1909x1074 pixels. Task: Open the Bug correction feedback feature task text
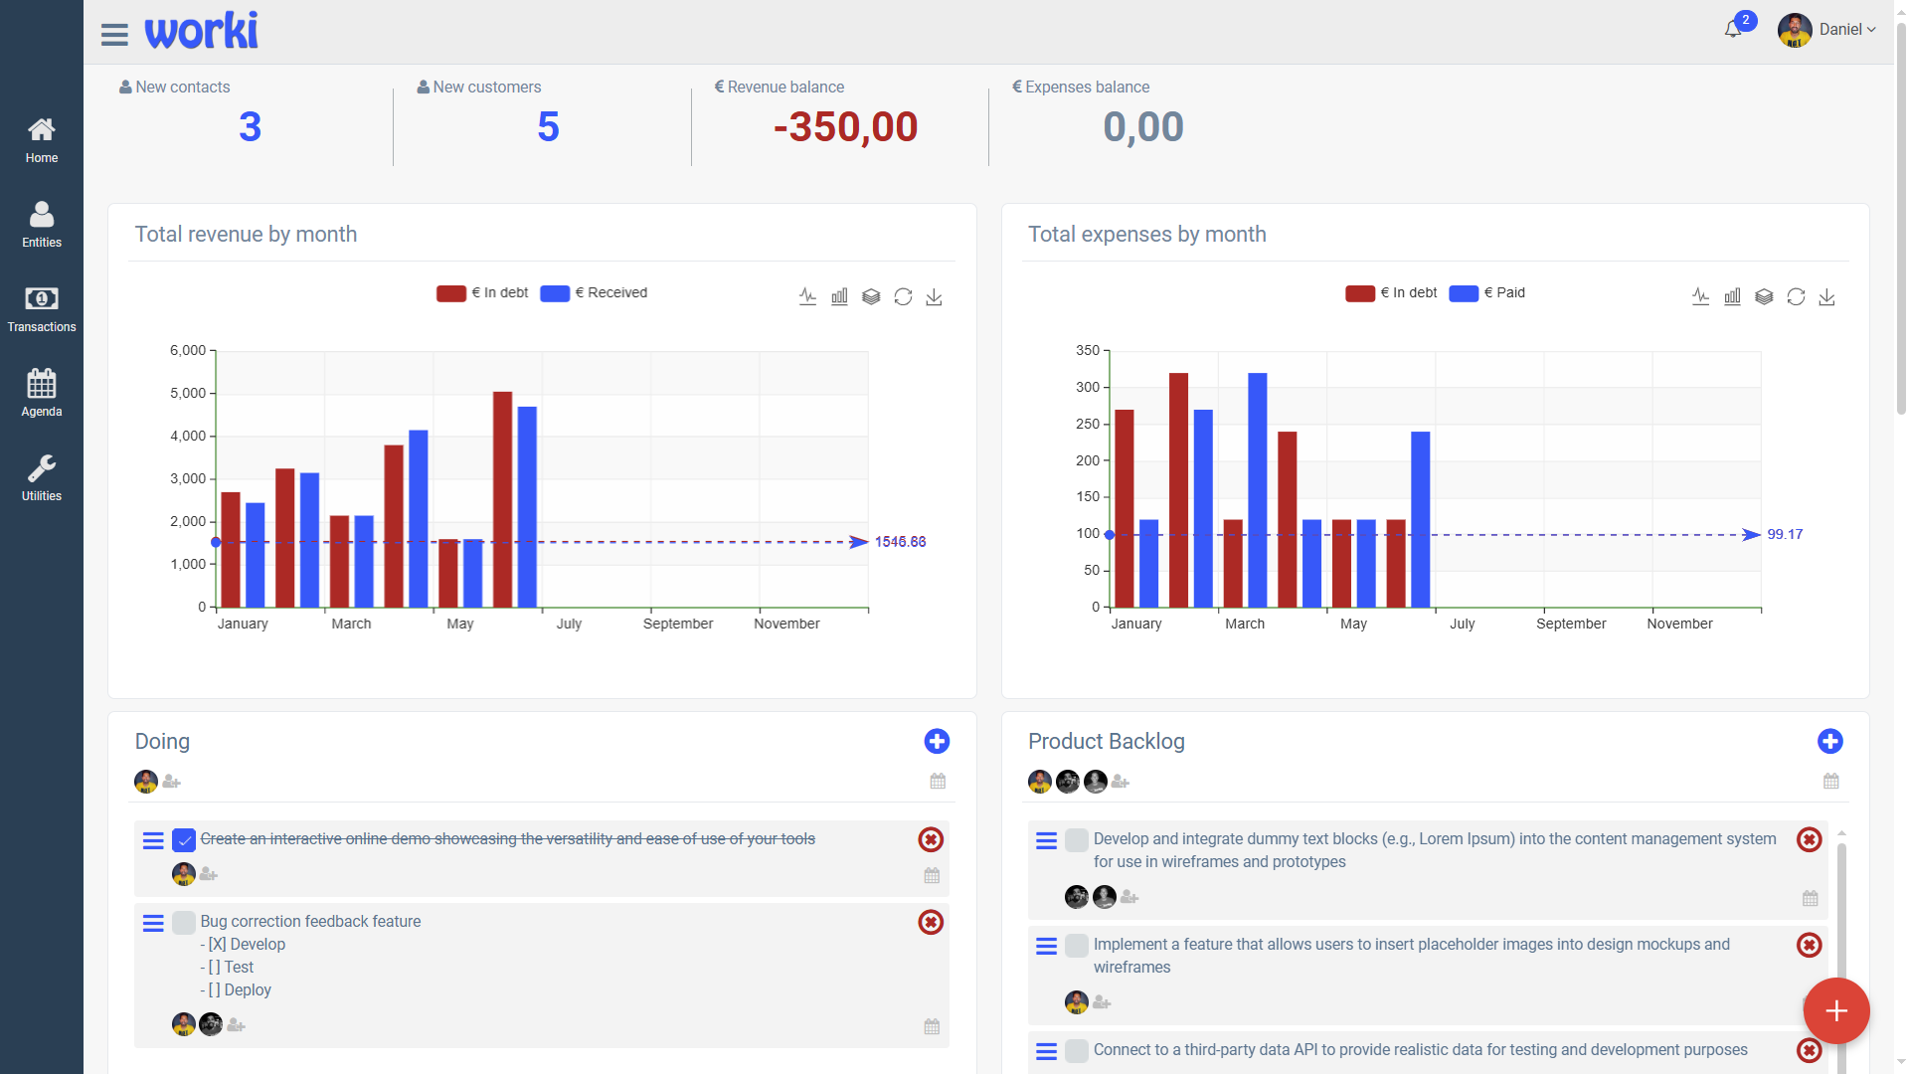pos(310,922)
